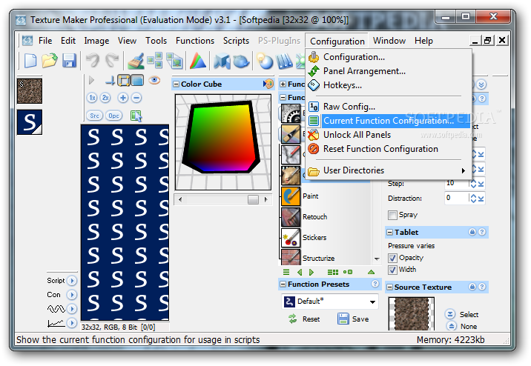Screen dimensions: 531x366
Task: Expand the Con side panel
Action: (x=72, y=295)
